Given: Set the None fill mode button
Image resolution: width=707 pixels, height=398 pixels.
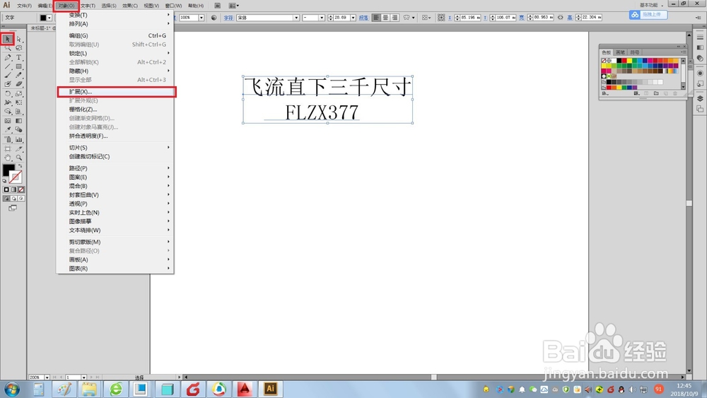Looking at the screenshot, I should pos(21,189).
